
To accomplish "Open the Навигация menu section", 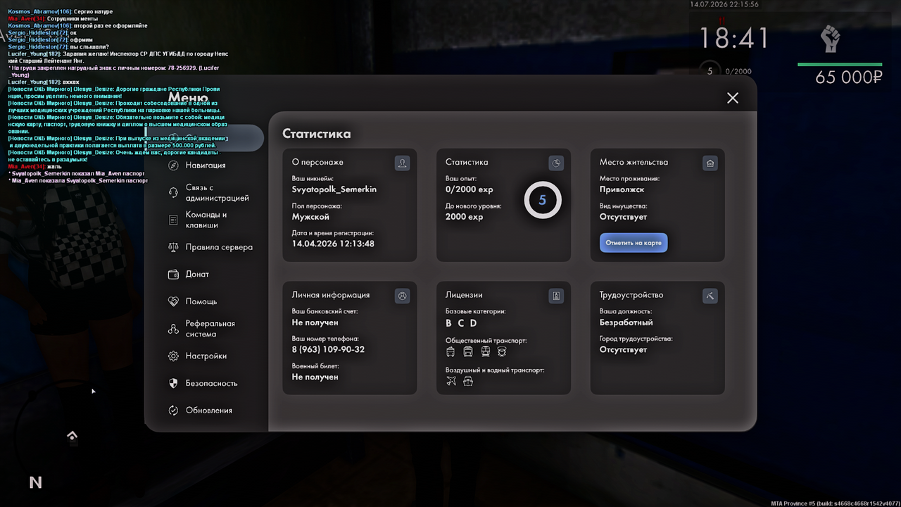I will point(206,165).
